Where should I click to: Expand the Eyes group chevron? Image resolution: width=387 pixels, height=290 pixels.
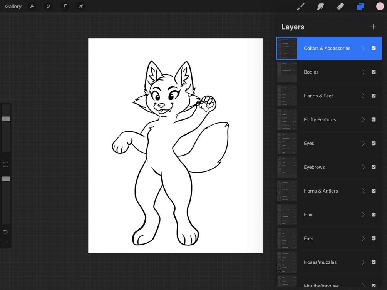click(363, 143)
